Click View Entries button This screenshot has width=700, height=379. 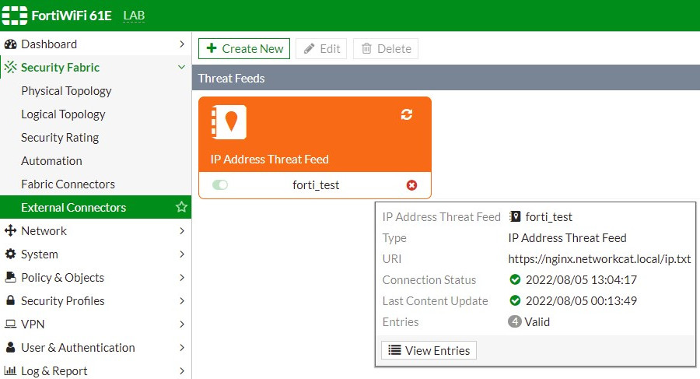click(429, 350)
